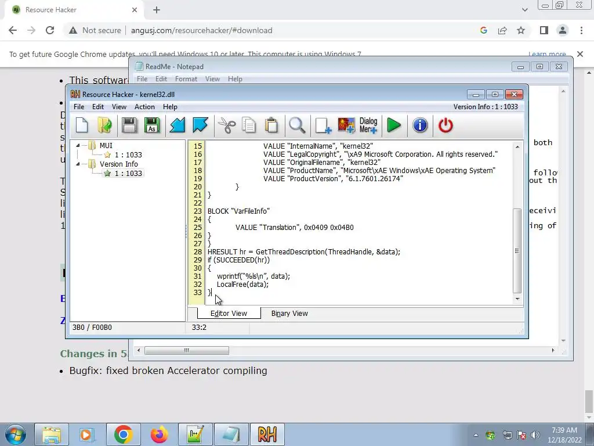Cut with the scissors icon

227,125
